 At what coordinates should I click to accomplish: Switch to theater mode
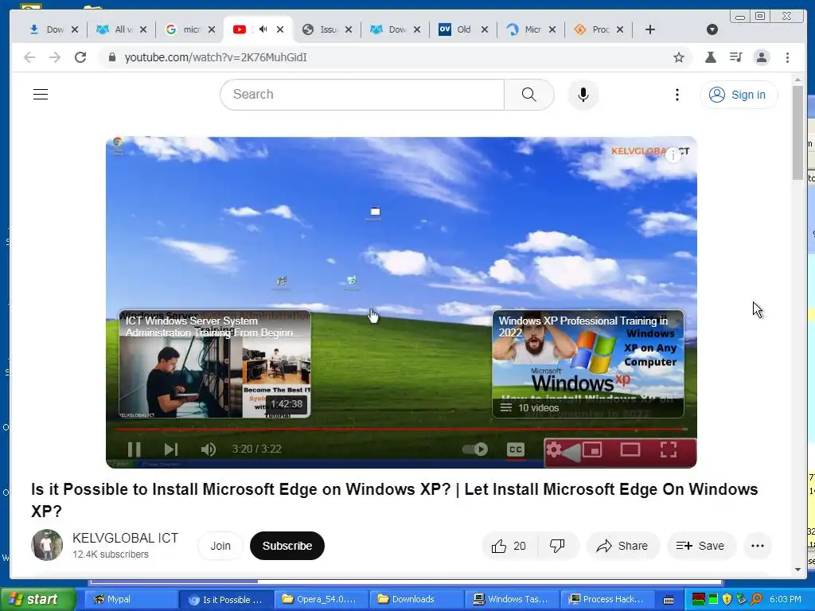630,449
